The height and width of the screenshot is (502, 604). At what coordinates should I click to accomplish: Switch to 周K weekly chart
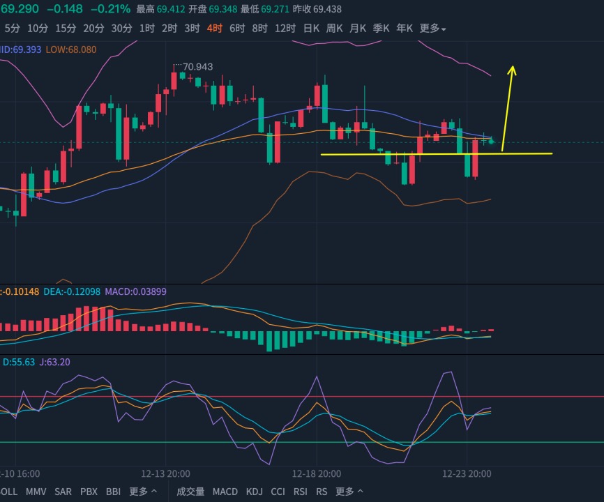pos(334,28)
